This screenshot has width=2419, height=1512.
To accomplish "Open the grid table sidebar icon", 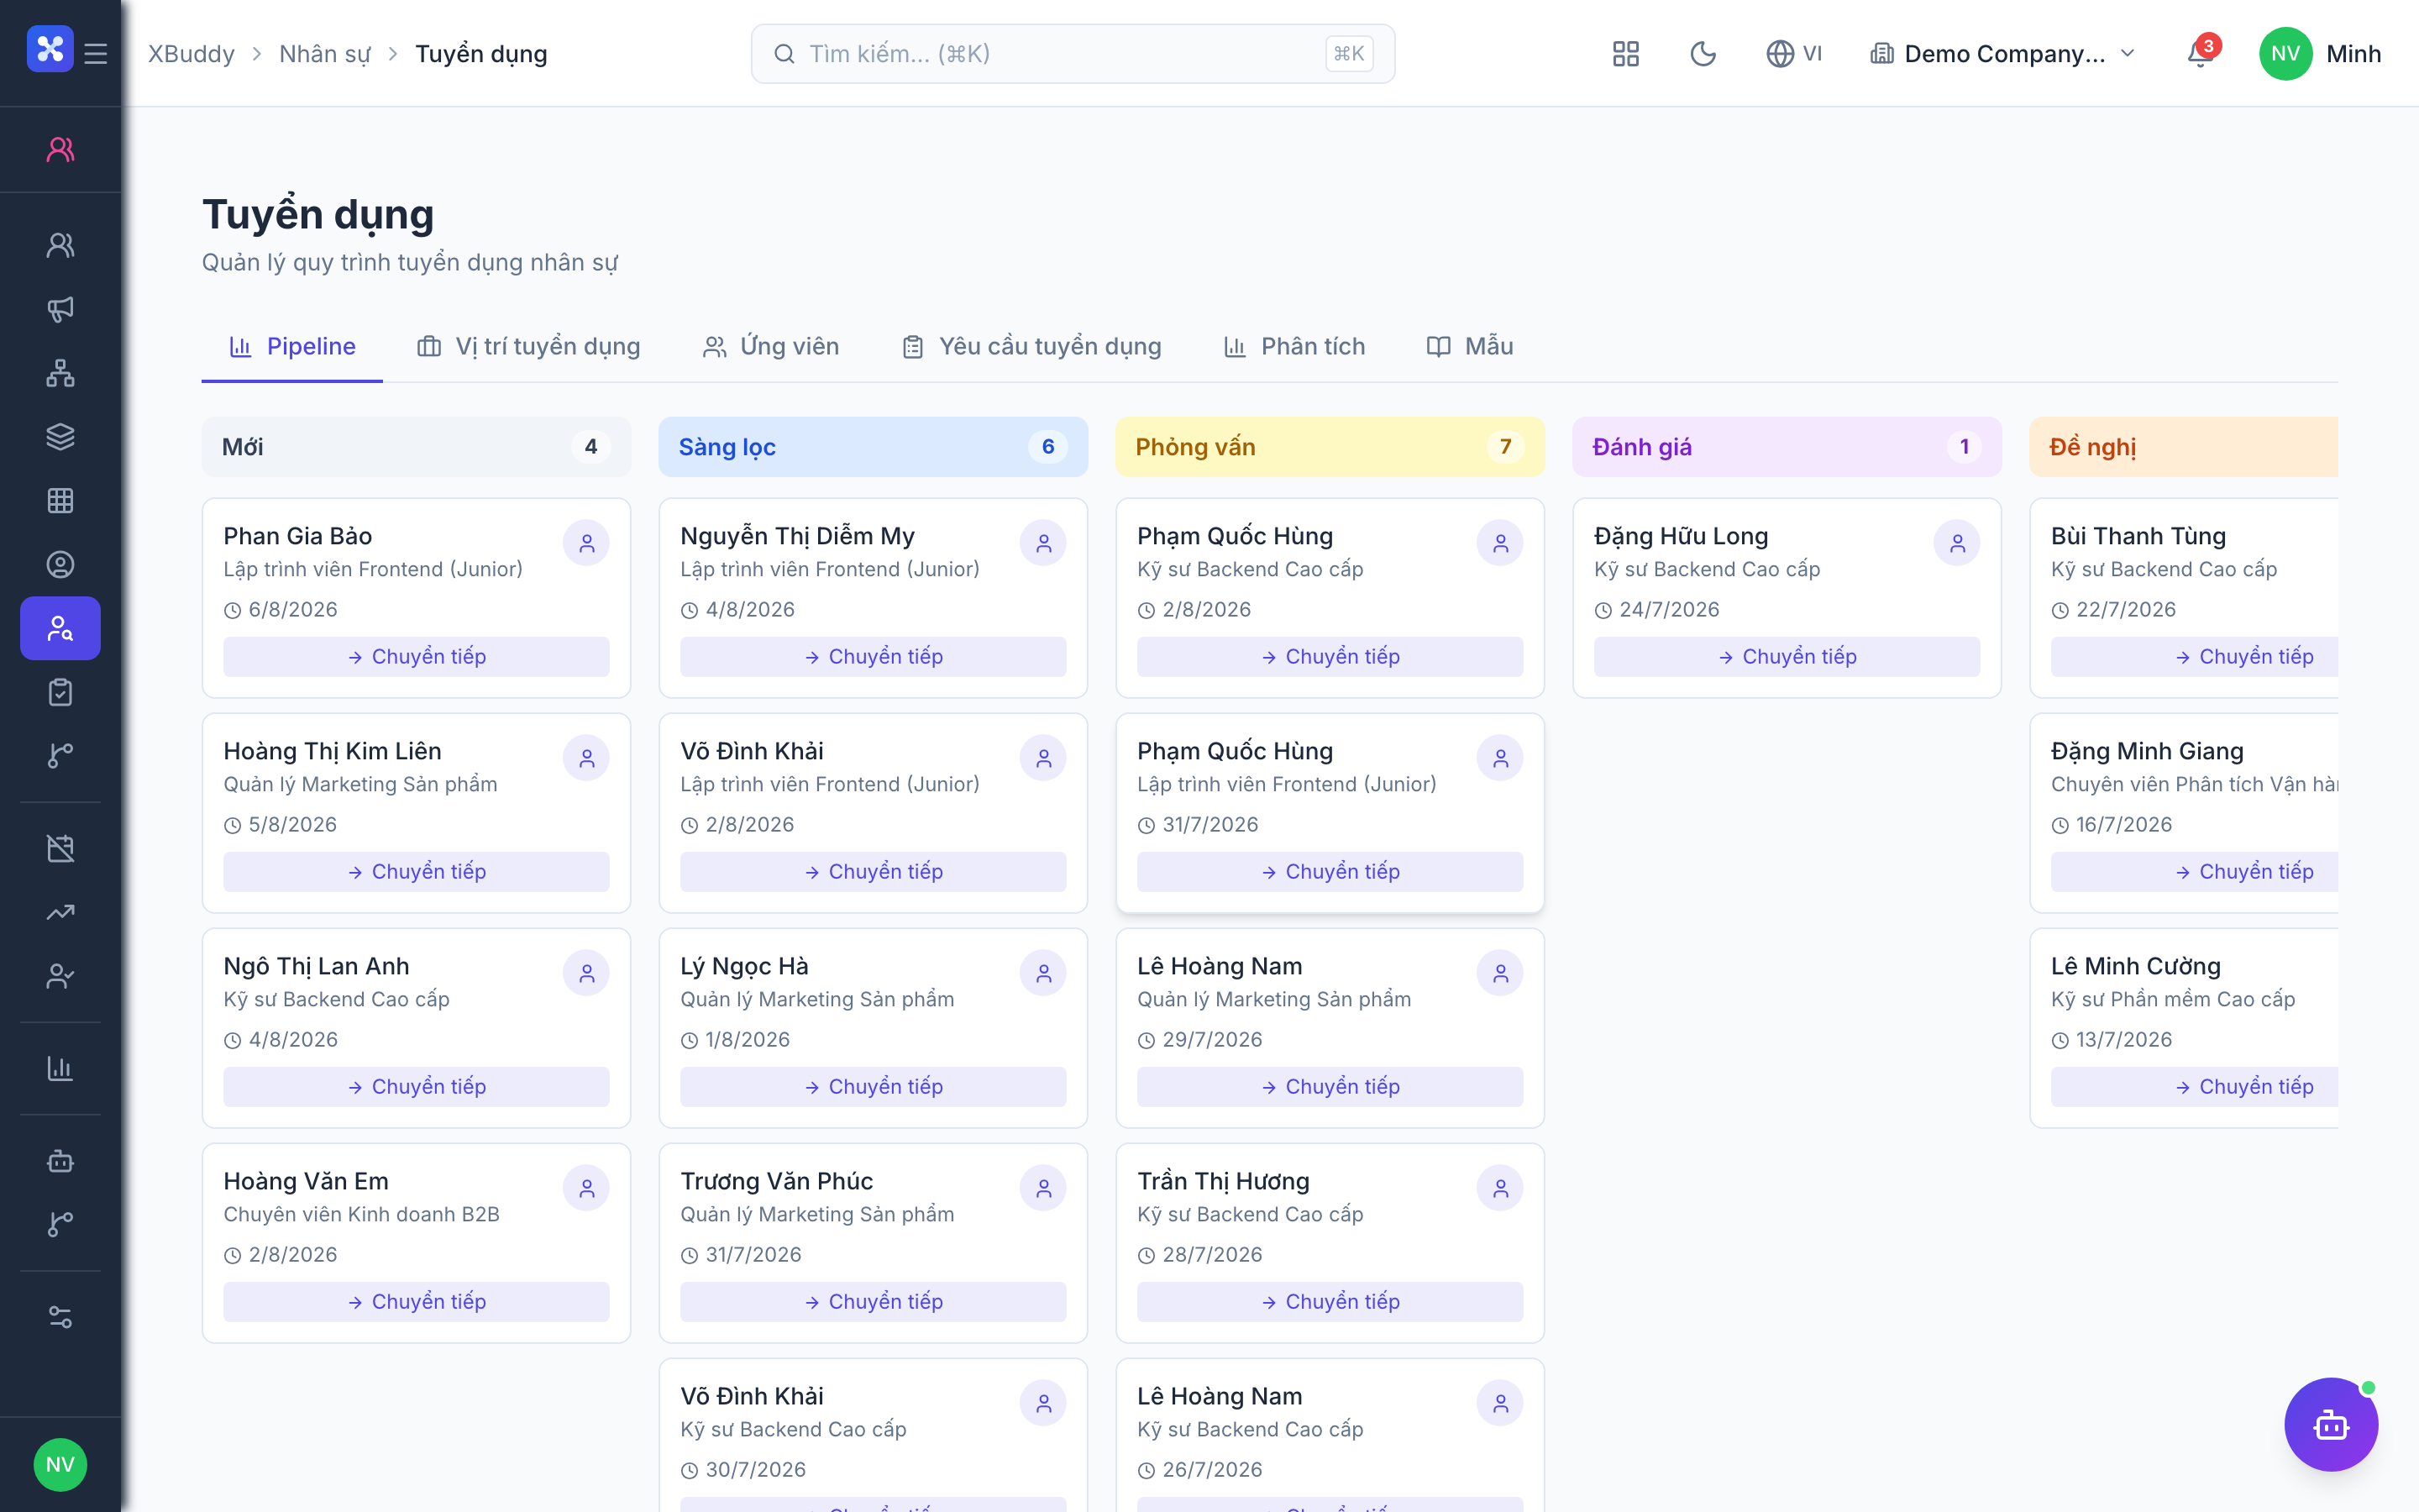I will 61,501.
